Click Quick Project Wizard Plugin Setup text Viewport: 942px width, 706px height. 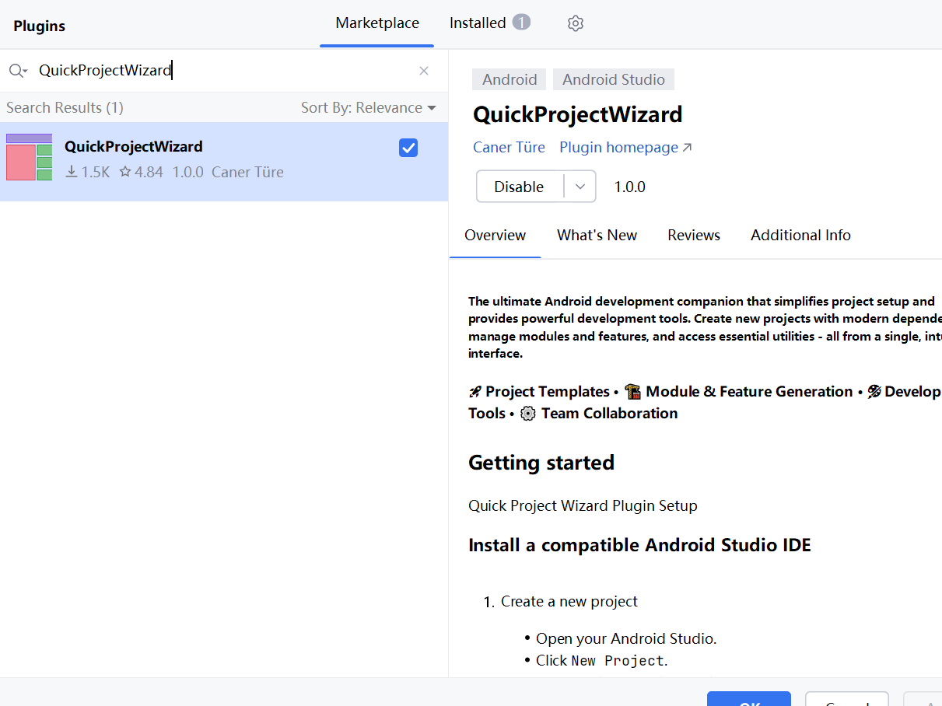point(583,505)
